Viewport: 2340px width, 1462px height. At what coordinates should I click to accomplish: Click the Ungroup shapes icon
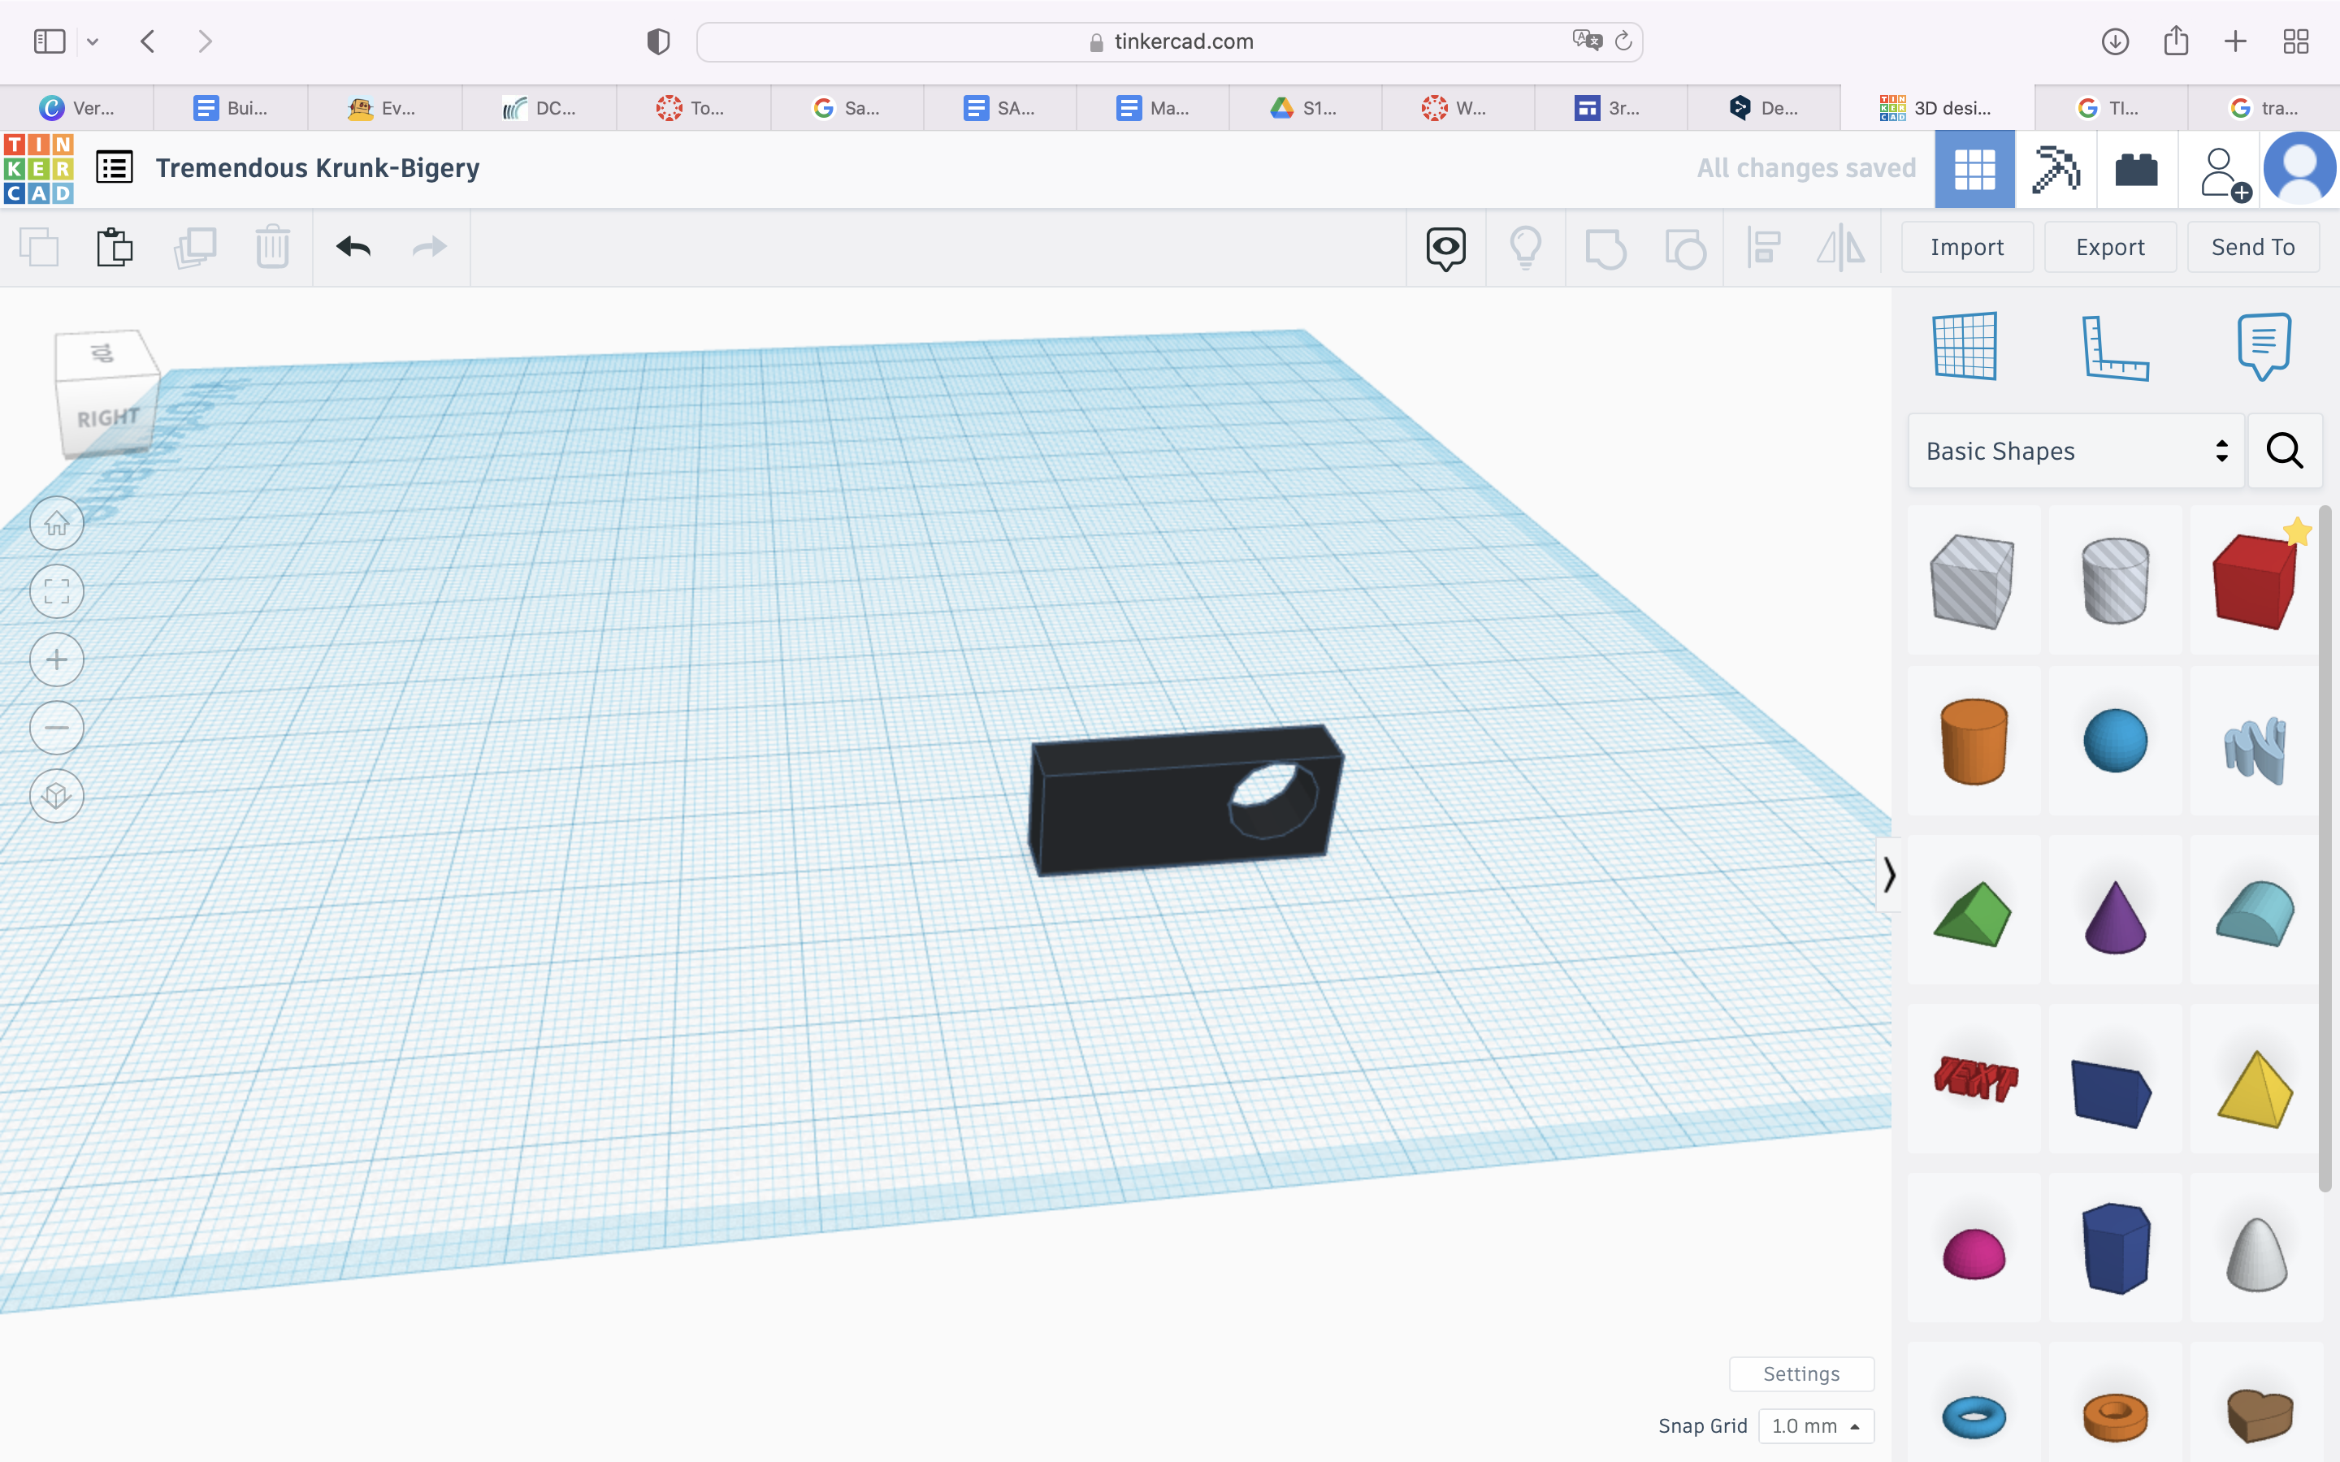point(1685,249)
